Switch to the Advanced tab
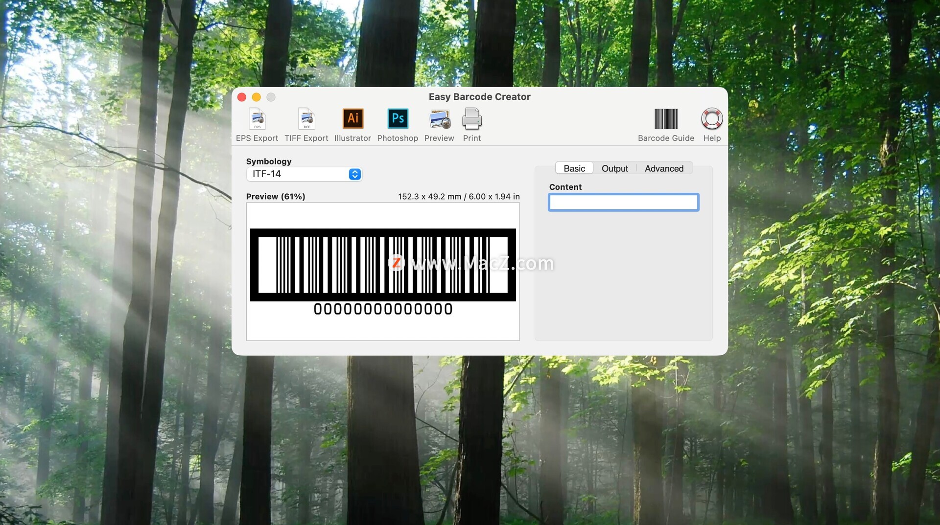 pos(664,168)
